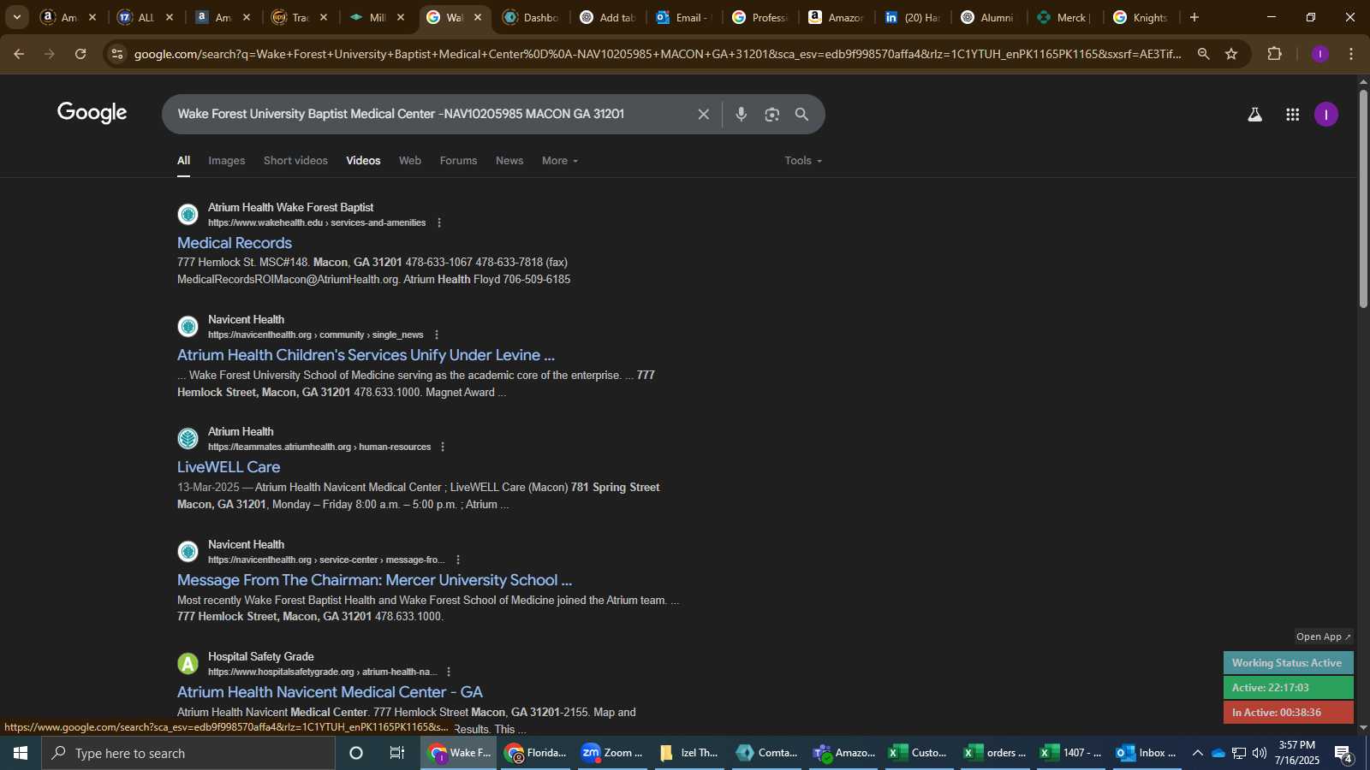1370x770 pixels.
Task: Open the Chrome profile avatar in toolbar
Action: [1320, 54]
